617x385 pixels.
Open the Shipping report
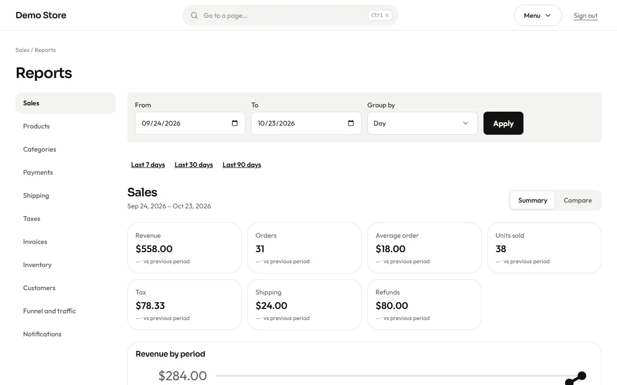click(66, 195)
